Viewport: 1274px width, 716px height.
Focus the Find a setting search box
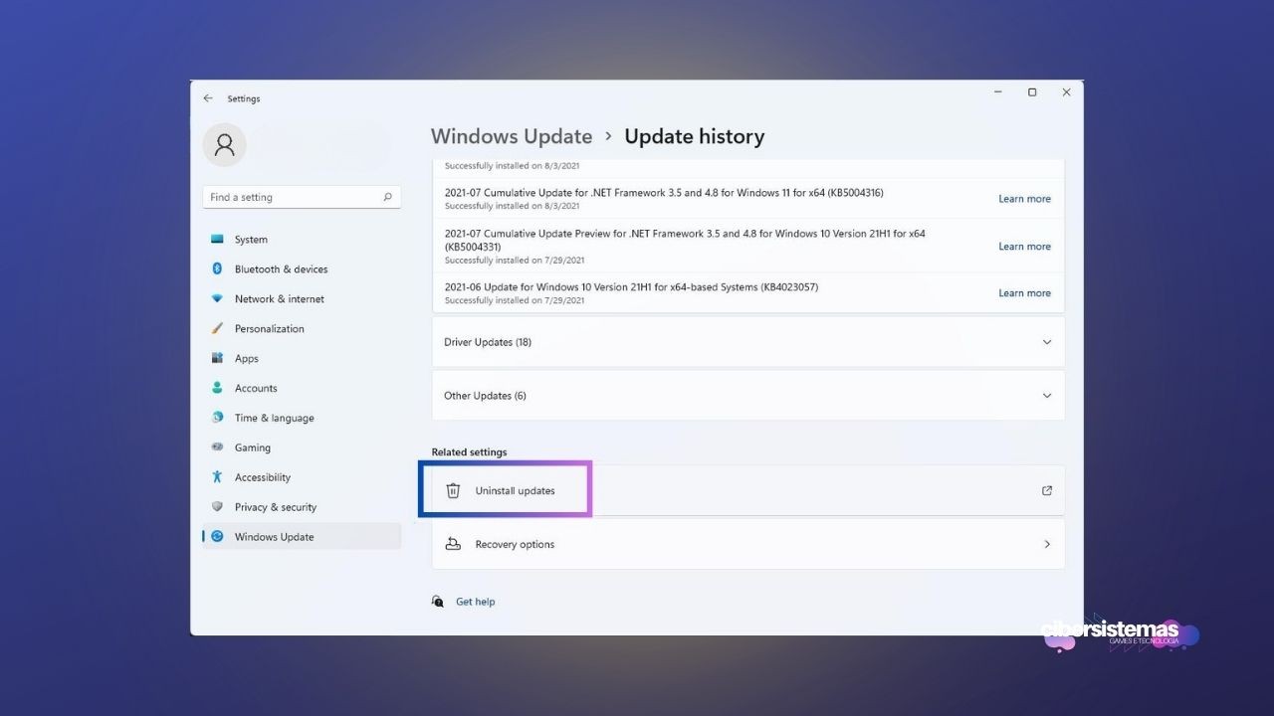pyautogui.click(x=302, y=197)
